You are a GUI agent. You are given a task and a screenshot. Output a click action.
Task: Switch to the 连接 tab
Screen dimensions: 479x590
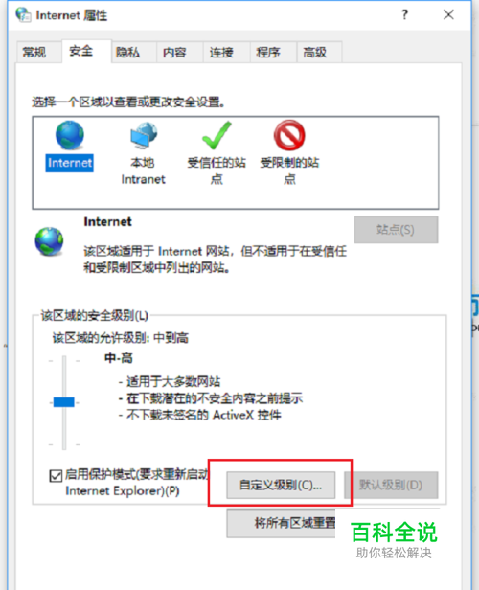[221, 52]
